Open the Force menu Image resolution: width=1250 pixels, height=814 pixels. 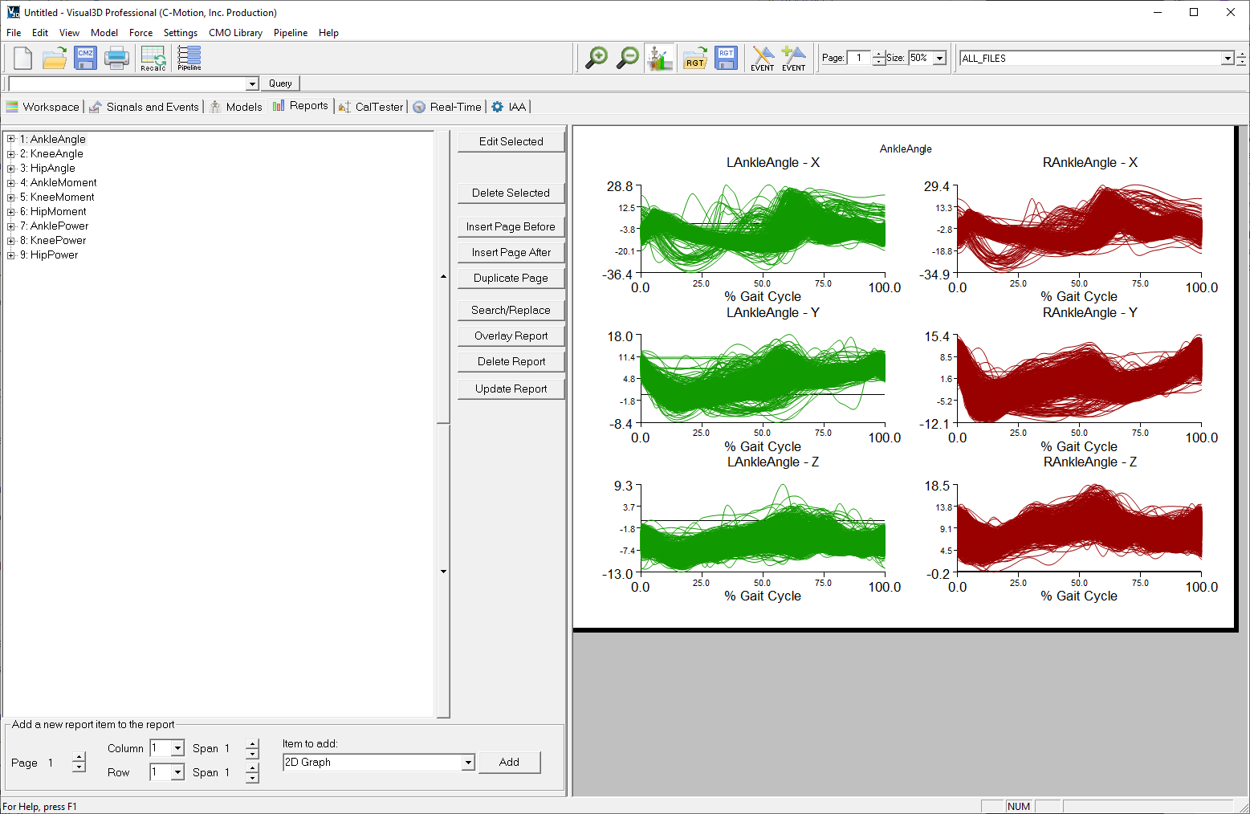140,33
